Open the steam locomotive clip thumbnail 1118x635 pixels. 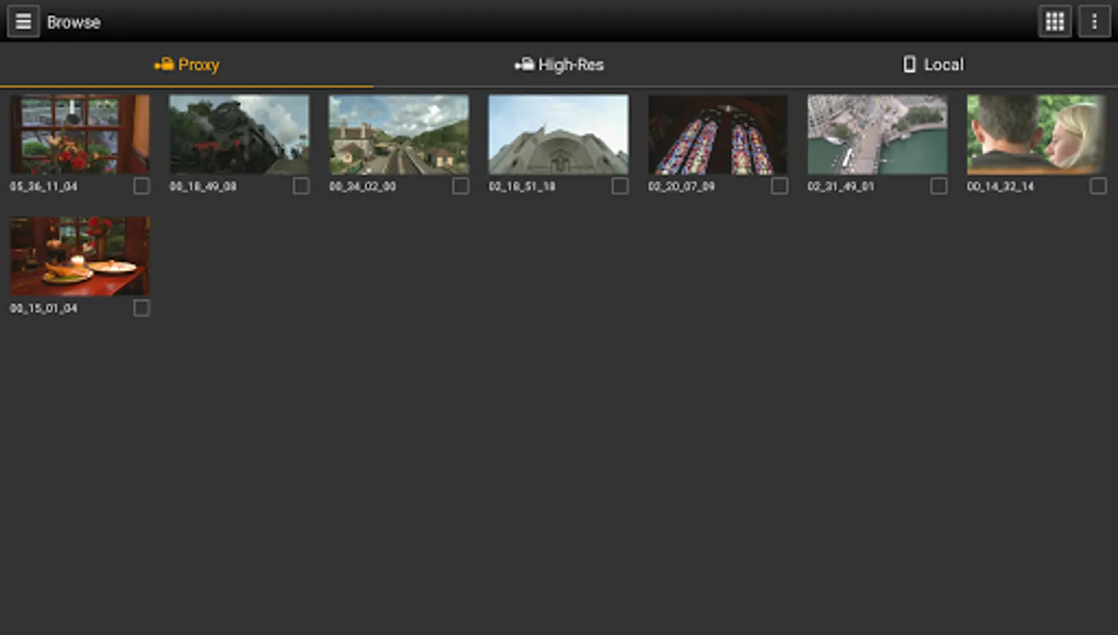(x=239, y=135)
